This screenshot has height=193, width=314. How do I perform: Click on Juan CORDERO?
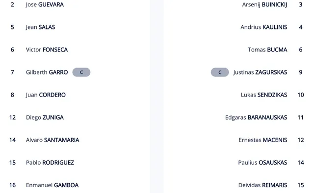click(46, 95)
